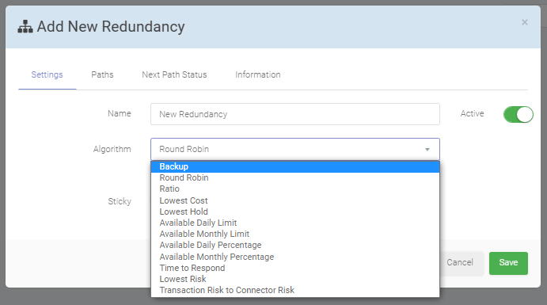Close the Add New Redundancy dialog
This screenshot has height=305, width=547.
(524, 22)
